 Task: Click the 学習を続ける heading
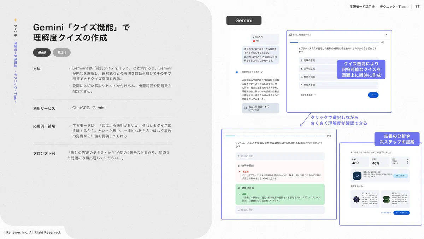tap(357, 186)
